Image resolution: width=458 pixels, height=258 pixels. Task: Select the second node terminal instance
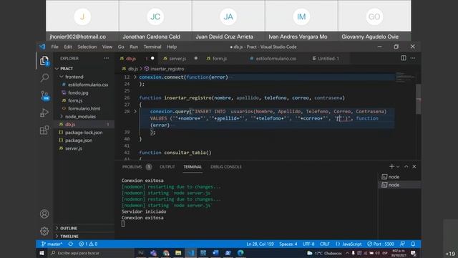tap(399, 185)
